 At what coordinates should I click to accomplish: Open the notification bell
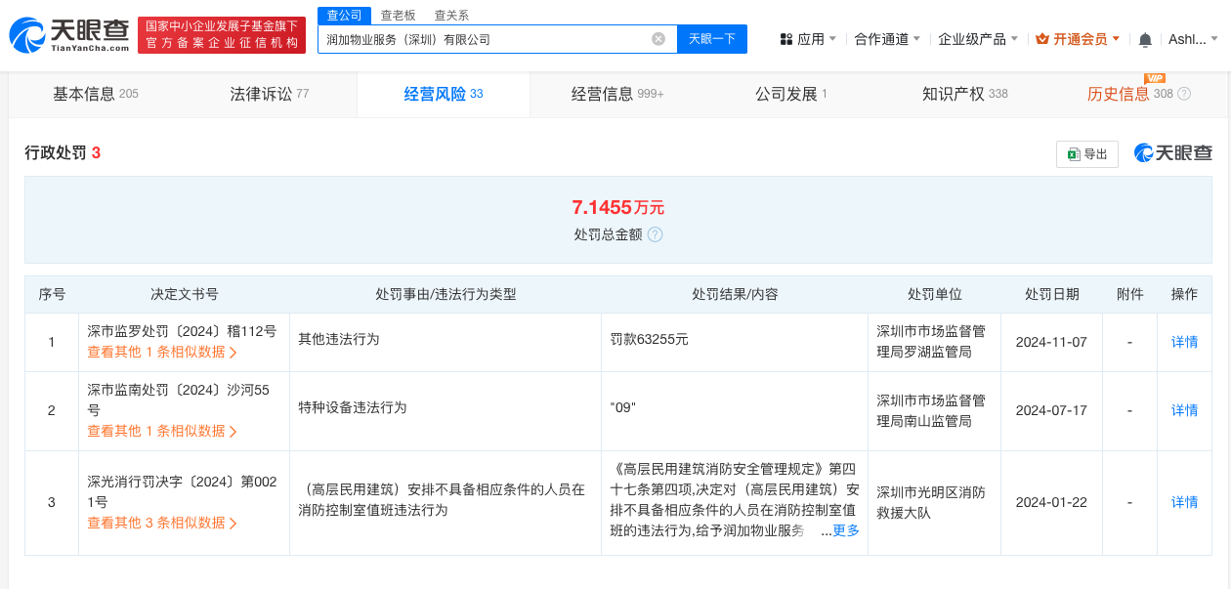(1145, 39)
